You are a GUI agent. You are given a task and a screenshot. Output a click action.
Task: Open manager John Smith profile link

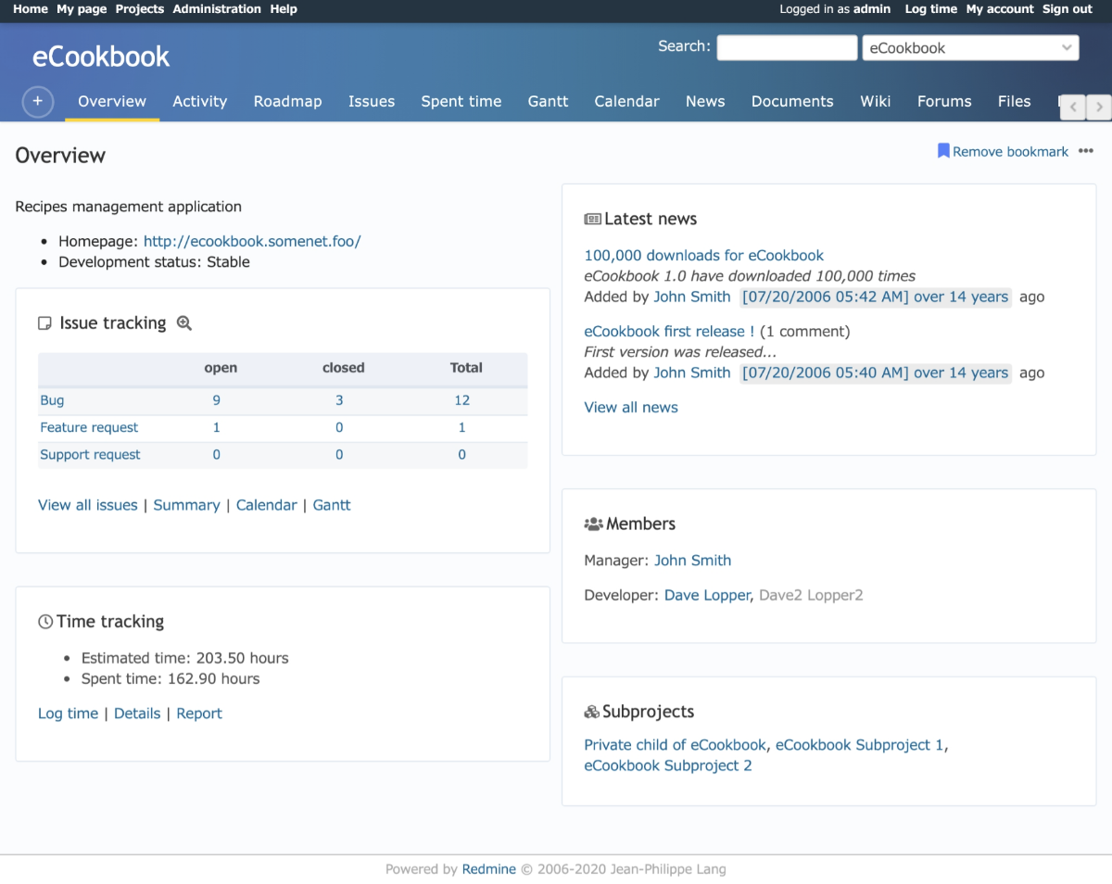[693, 560]
